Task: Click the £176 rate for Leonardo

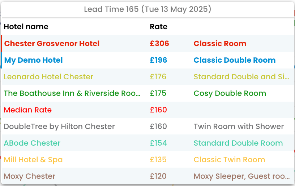Action: [x=158, y=77]
